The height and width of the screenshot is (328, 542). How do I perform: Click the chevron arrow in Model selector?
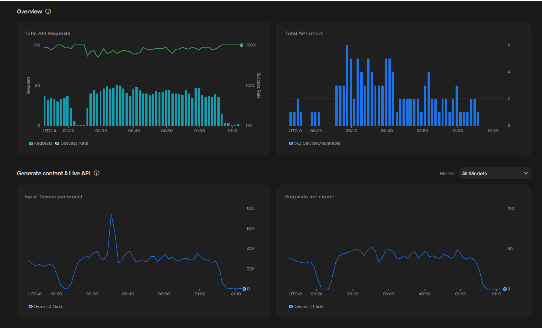click(x=526, y=173)
